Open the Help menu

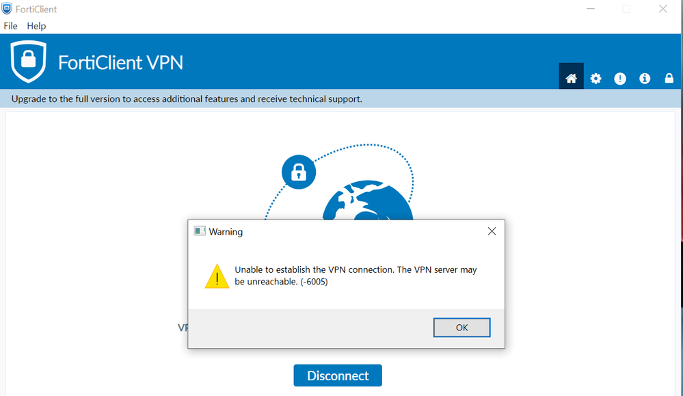36,26
